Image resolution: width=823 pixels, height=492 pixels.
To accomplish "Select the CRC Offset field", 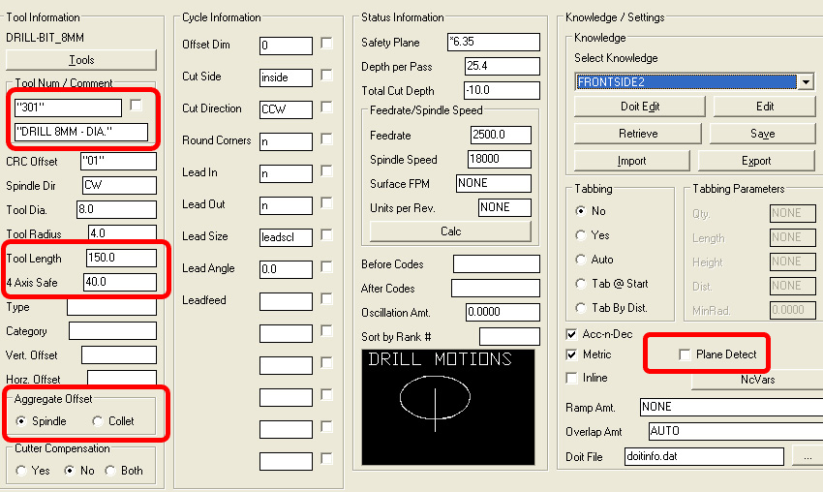I will (x=119, y=161).
